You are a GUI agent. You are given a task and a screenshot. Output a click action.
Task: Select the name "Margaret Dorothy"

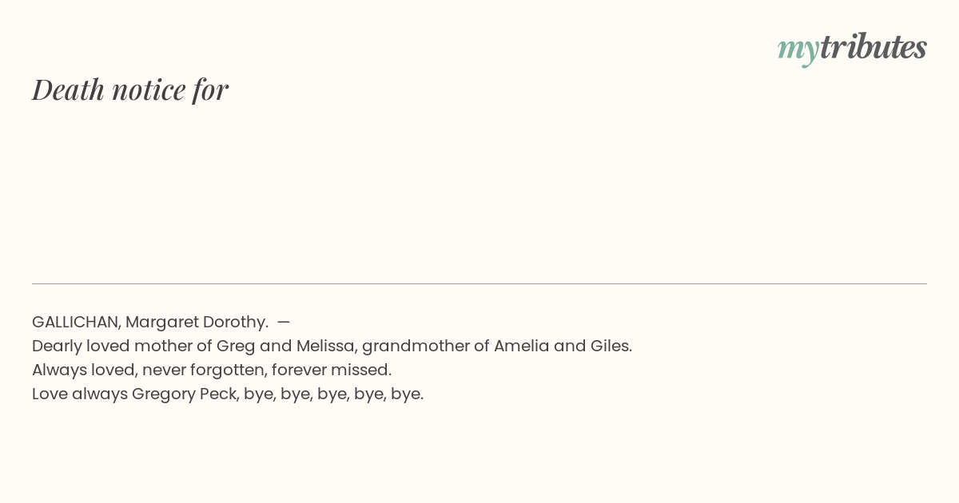click(197, 322)
